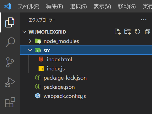The image size is (152, 114).
Task: Refresh the explorer file tree
Action: [x=137, y=32]
